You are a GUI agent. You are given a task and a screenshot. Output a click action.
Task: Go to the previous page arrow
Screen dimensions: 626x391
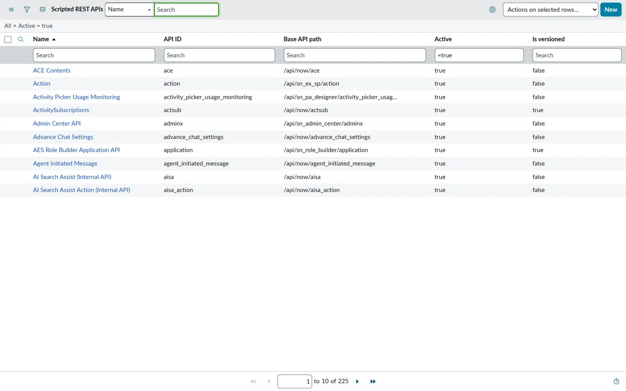pos(269,382)
